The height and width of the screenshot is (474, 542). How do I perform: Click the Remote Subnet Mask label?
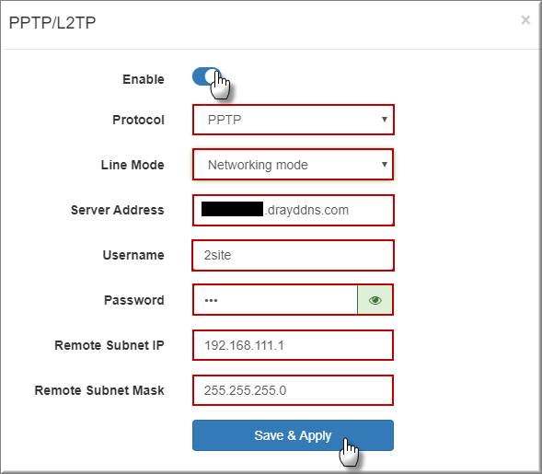(99, 390)
